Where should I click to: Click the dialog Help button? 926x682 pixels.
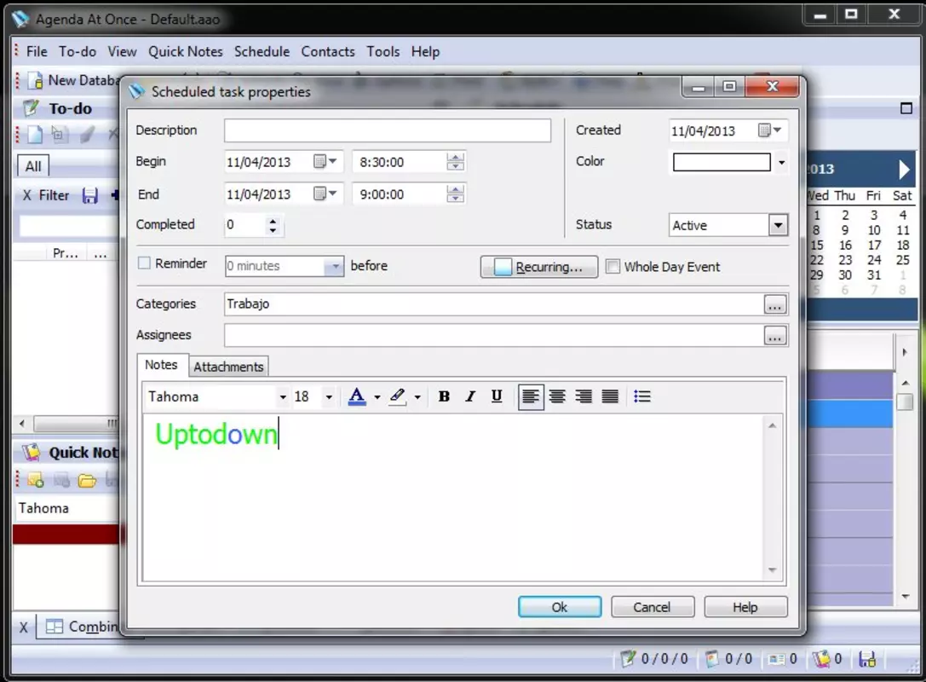(x=746, y=607)
